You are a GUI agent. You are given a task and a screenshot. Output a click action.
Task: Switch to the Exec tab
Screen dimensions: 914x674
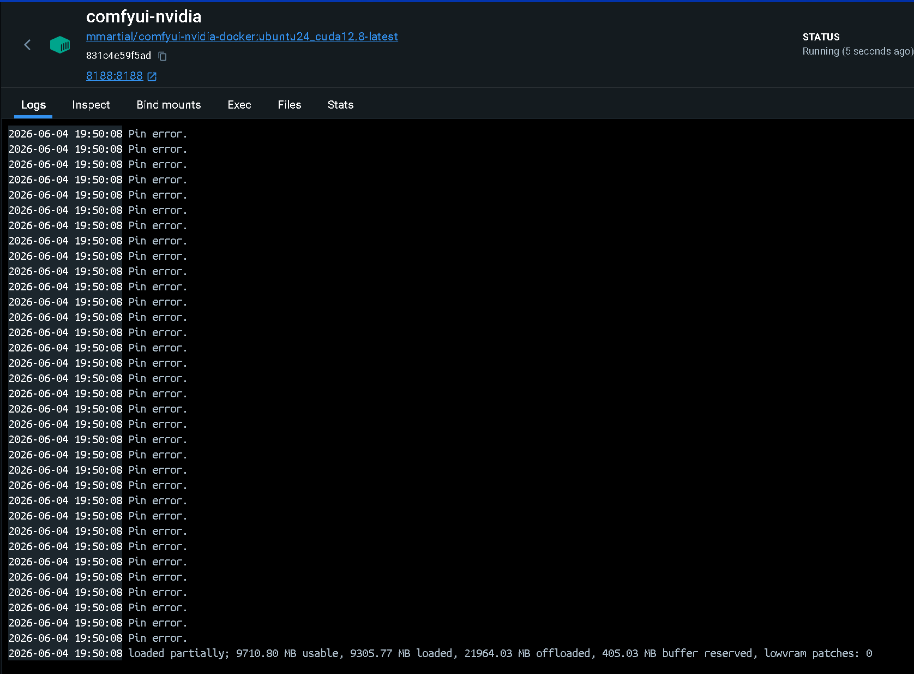(x=239, y=105)
